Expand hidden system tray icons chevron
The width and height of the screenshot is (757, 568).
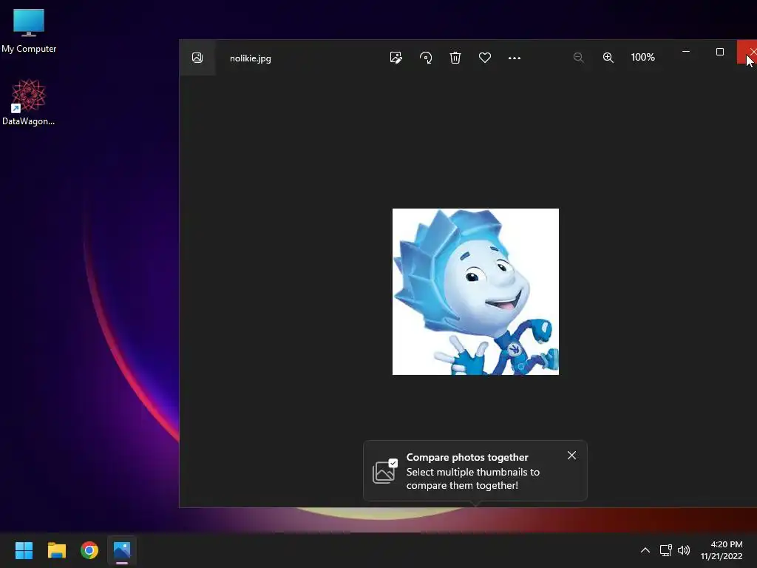coord(645,550)
